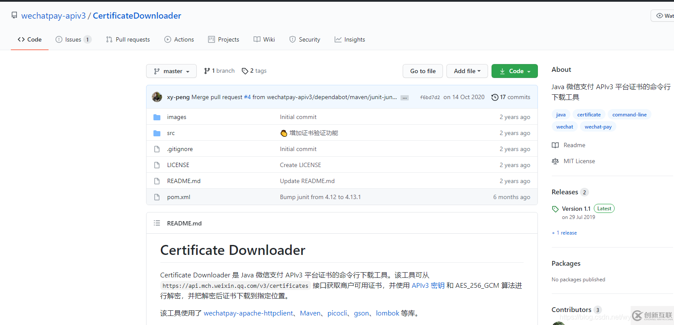
Task: Go to the Actions tab
Action: pyautogui.click(x=179, y=39)
